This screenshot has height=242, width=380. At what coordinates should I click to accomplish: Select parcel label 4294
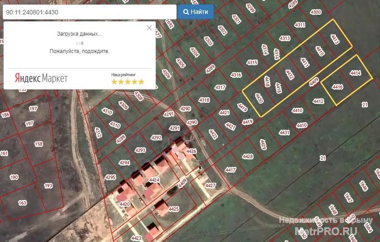(124, 163)
